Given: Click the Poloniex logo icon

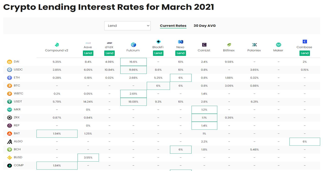Looking at the screenshot, I should click(254, 45).
